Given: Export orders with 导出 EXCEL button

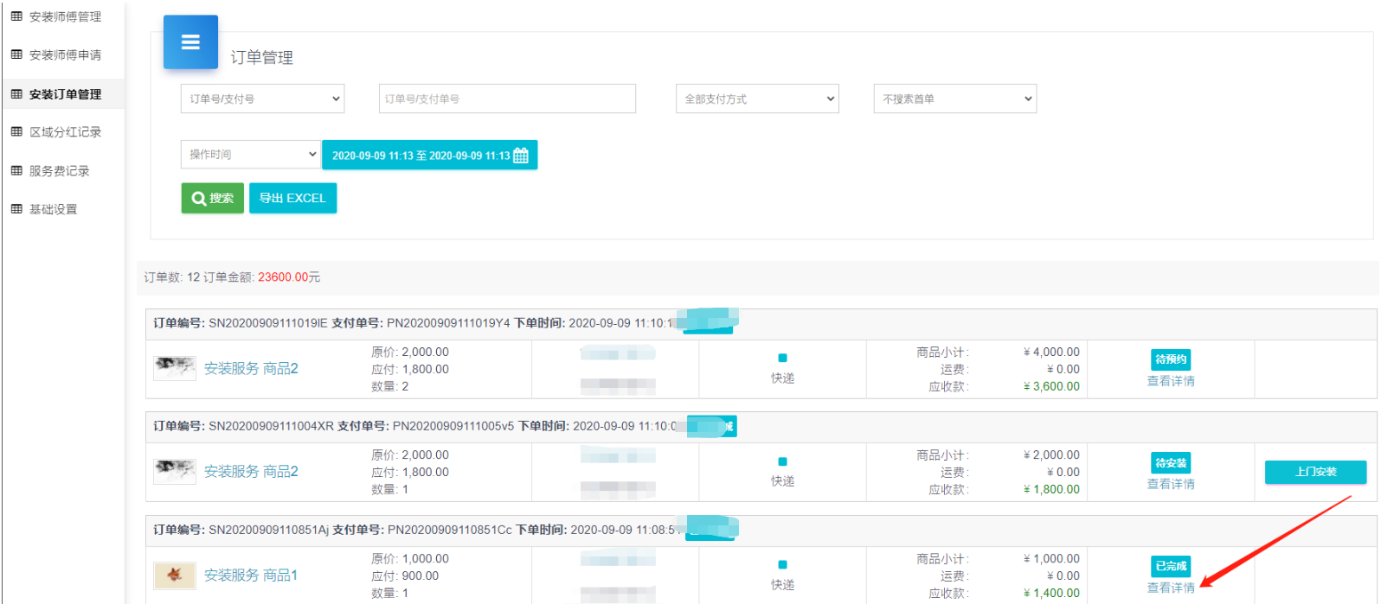Looking at the screenshot, I should click(292, 198).
